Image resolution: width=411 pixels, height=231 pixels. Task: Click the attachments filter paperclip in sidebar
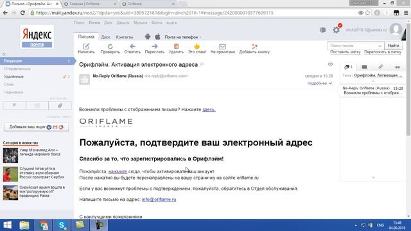click(x=60, y=105)
